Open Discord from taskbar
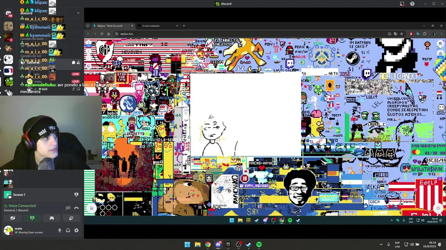Screen dimensions: 446x250 [x=218, y=244]
